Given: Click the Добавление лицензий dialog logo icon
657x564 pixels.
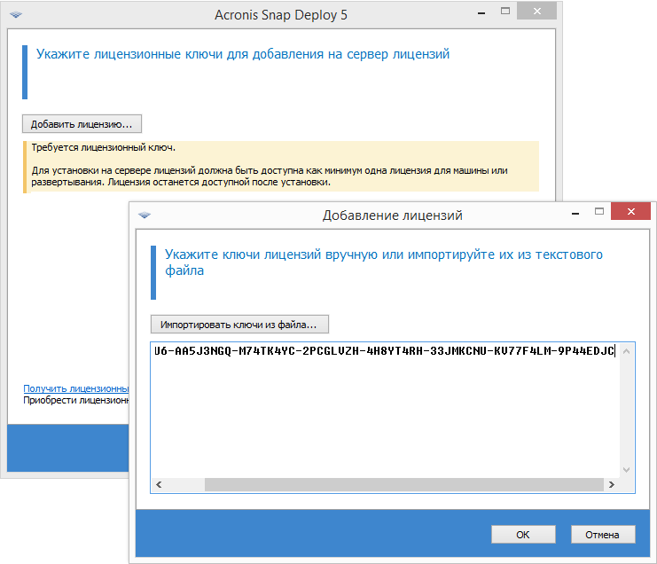Looking at the screenshot, I should click(145, 215).
